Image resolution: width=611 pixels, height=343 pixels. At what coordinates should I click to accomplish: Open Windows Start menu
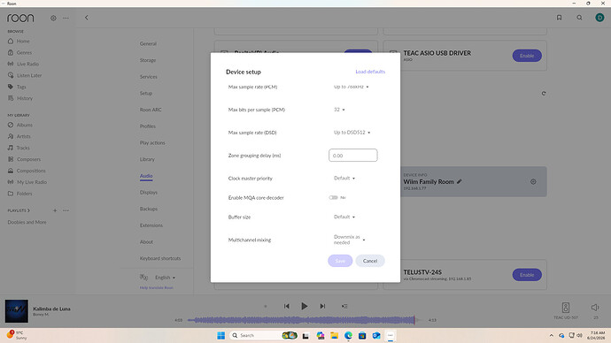coord(221,335)
